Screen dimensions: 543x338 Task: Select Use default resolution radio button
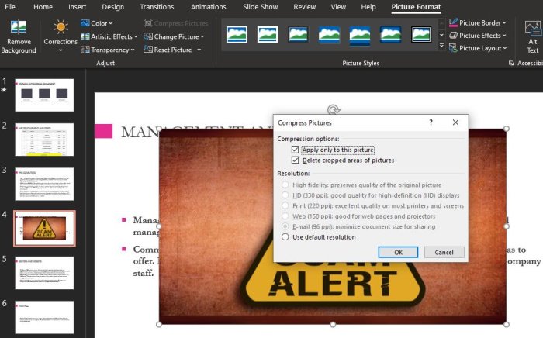285,237
